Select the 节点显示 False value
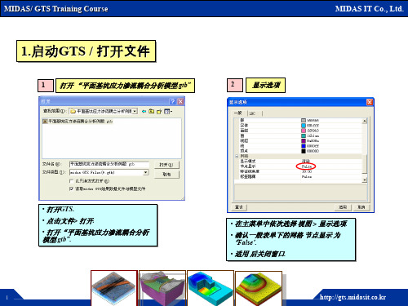The image size is (408, 306). pyautogui.click(x=306, y=166)
